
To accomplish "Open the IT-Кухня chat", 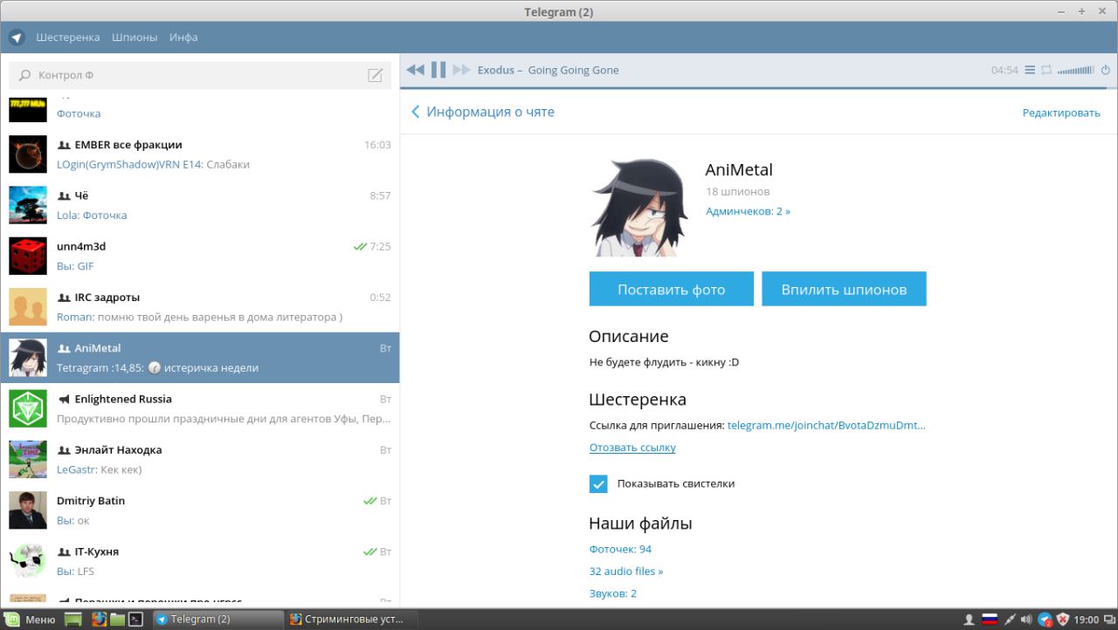I will [200, 560].
